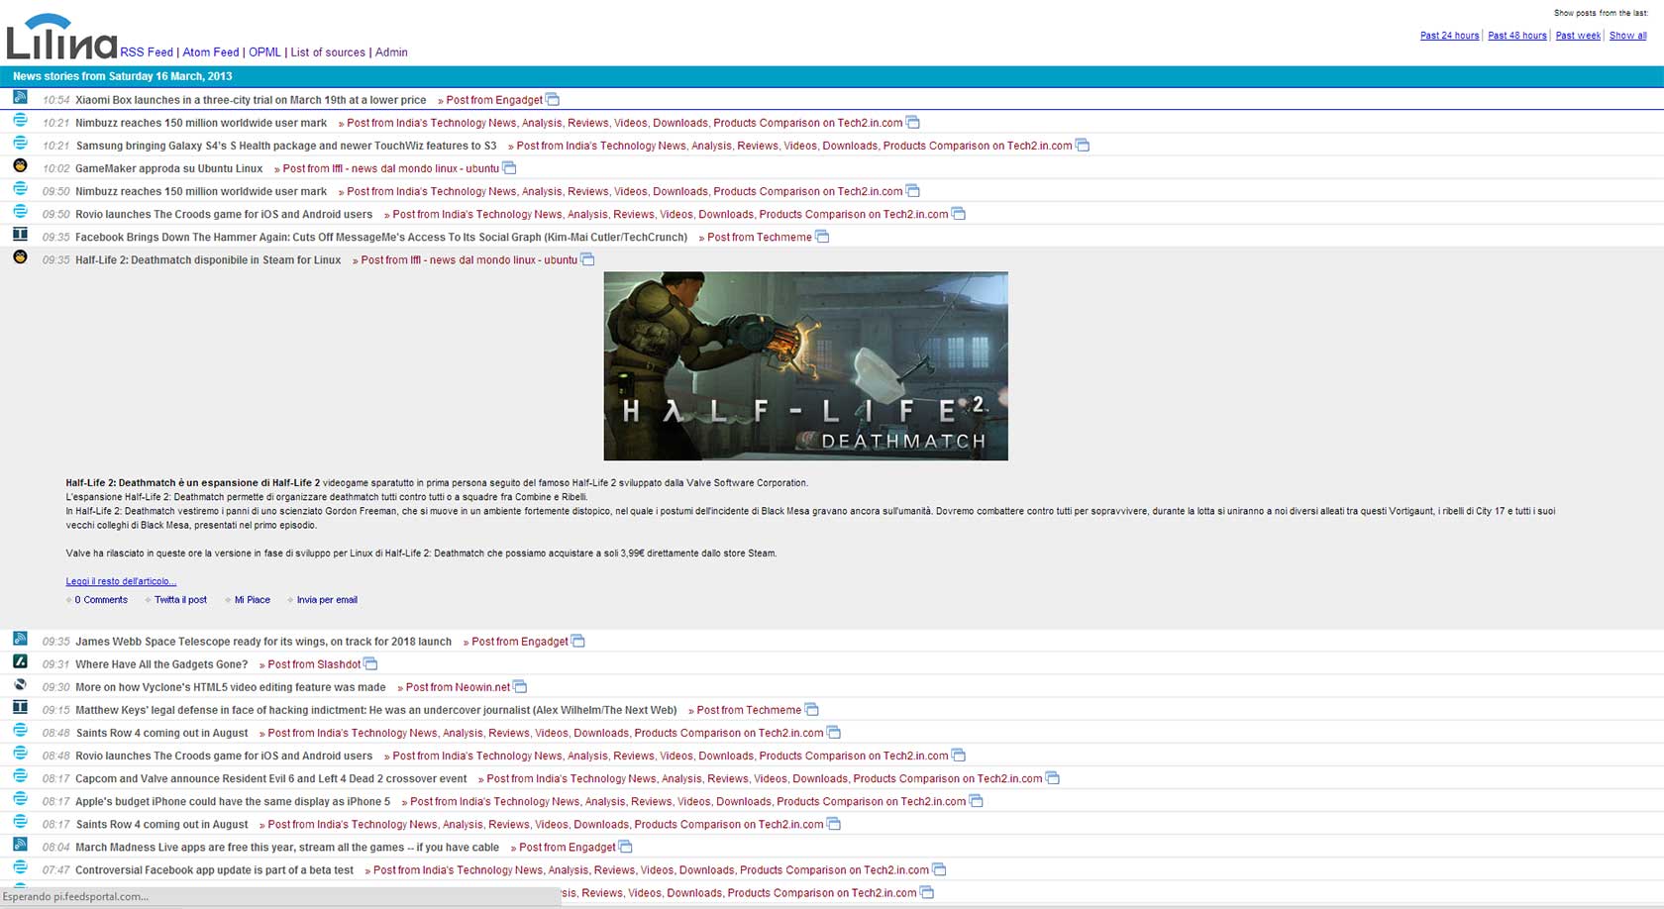
Task: Open Post from Engadget link on March Madness row
Action: 568,848
